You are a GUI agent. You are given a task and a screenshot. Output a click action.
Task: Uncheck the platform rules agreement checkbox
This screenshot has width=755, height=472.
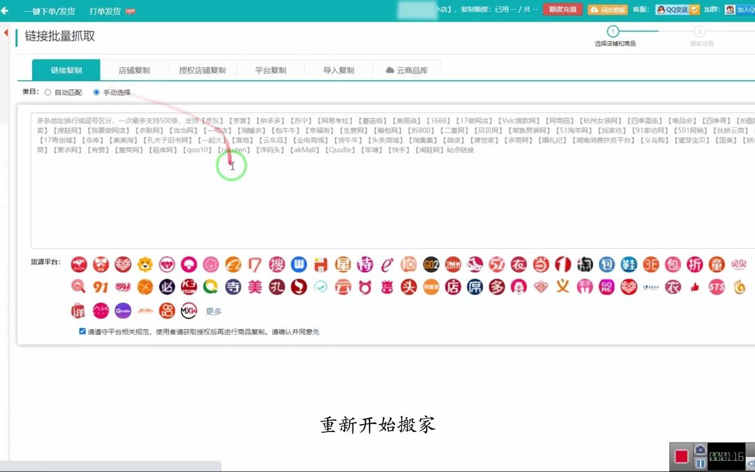[x=82, y=331]
